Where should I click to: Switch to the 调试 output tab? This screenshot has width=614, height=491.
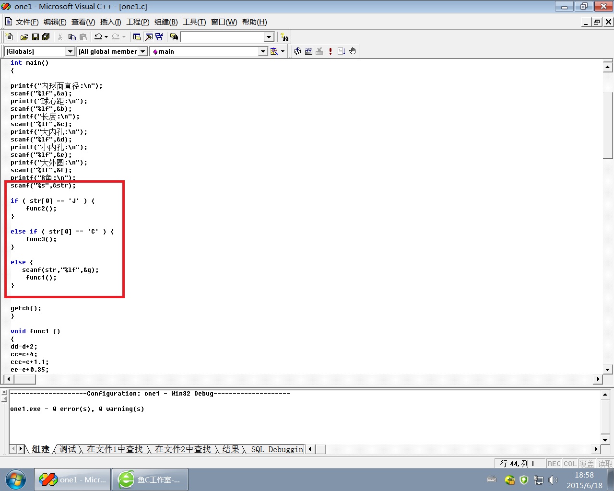pyautogui.click(x=68, y=449)
